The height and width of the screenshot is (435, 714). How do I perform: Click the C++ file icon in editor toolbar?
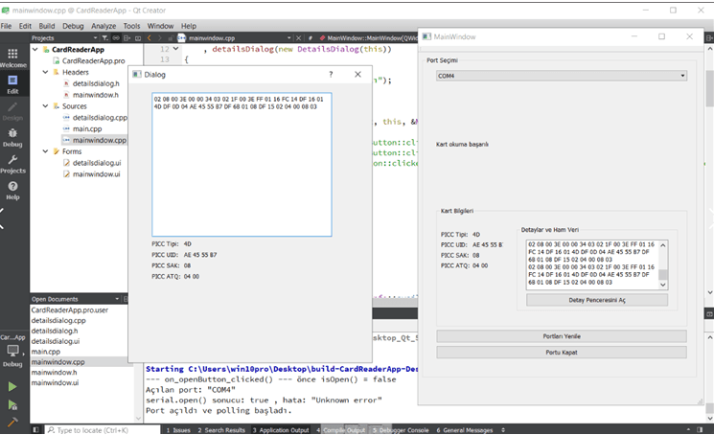[x=182, y=38]
